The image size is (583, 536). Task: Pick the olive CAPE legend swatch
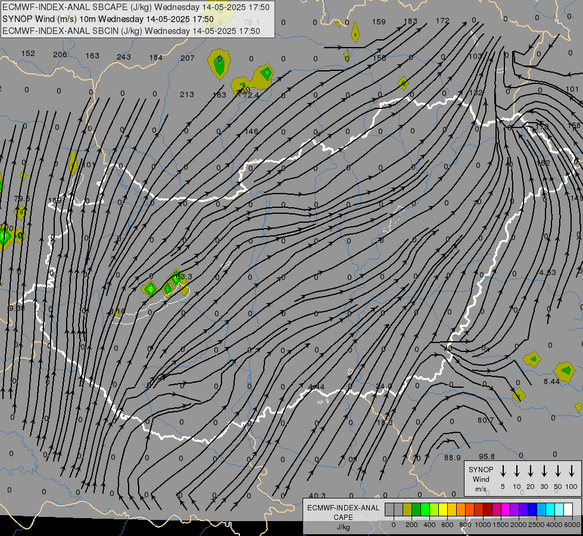(x=407, y=510)
